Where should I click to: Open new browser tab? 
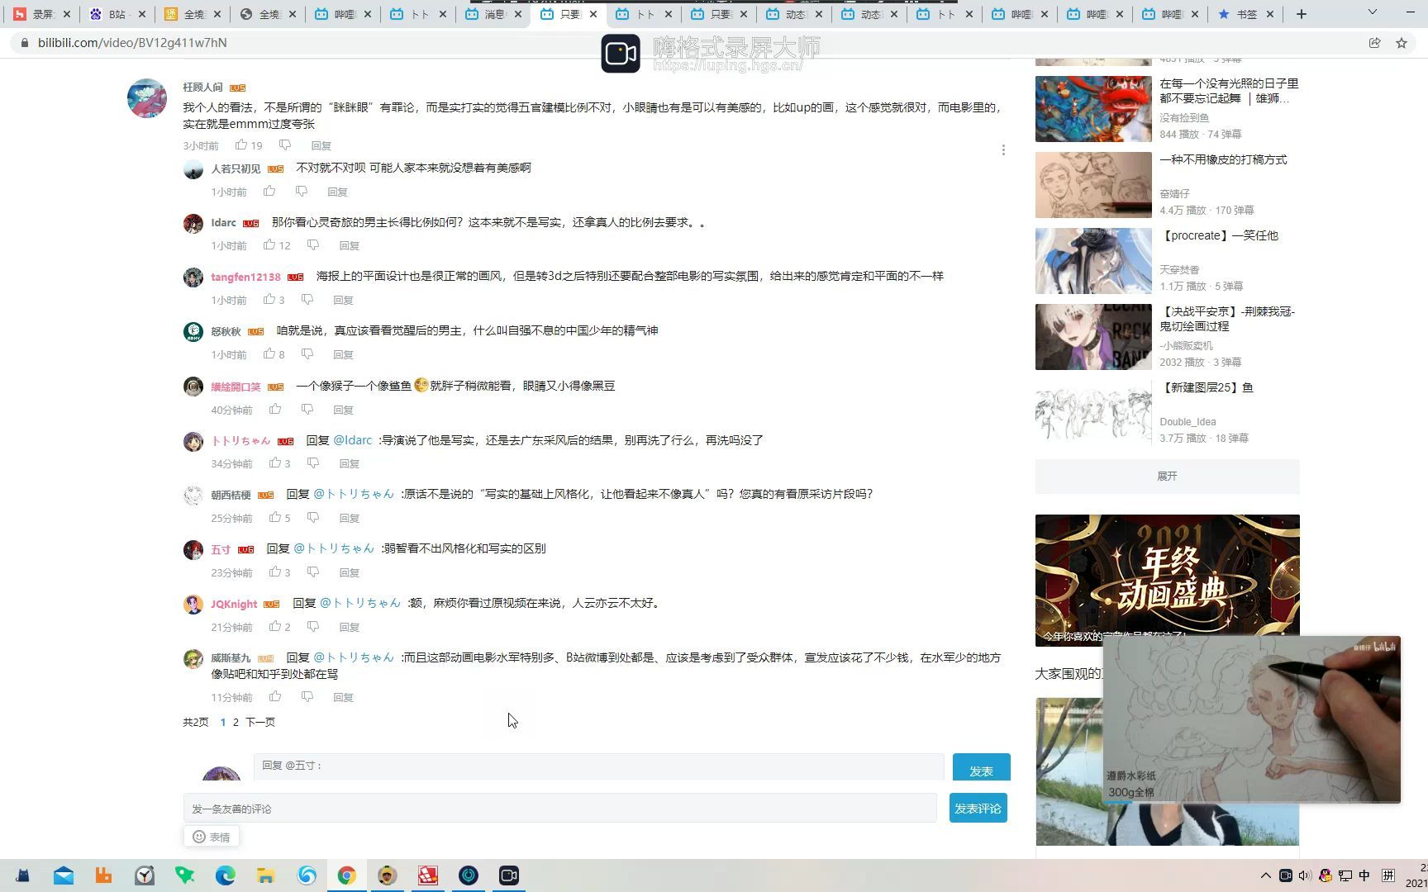(1301, 14)
